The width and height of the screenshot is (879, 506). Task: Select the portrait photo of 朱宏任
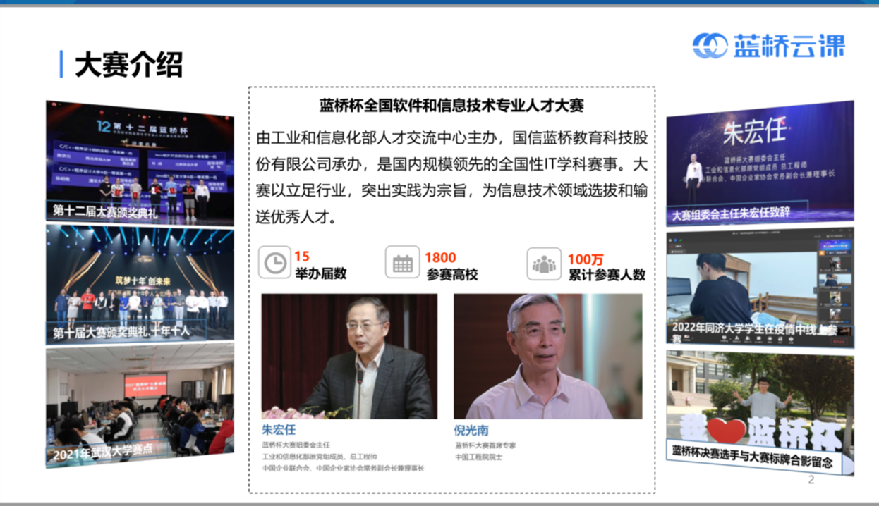tap(349, 357)
